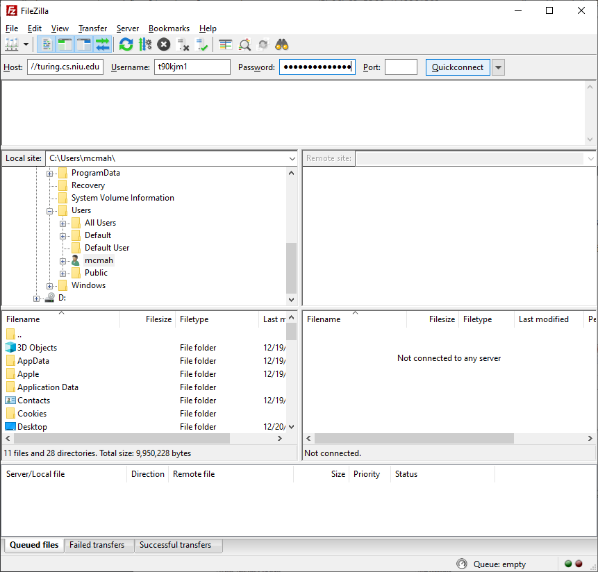Refresh the file and folder lists
The image size is (598, 572).
126,44
